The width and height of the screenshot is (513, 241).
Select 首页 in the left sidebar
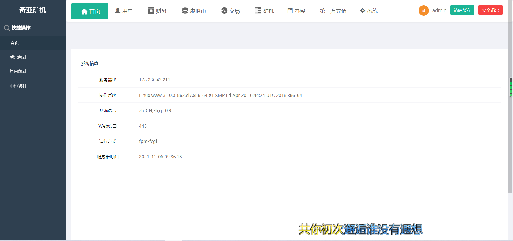tap(14, 43)
